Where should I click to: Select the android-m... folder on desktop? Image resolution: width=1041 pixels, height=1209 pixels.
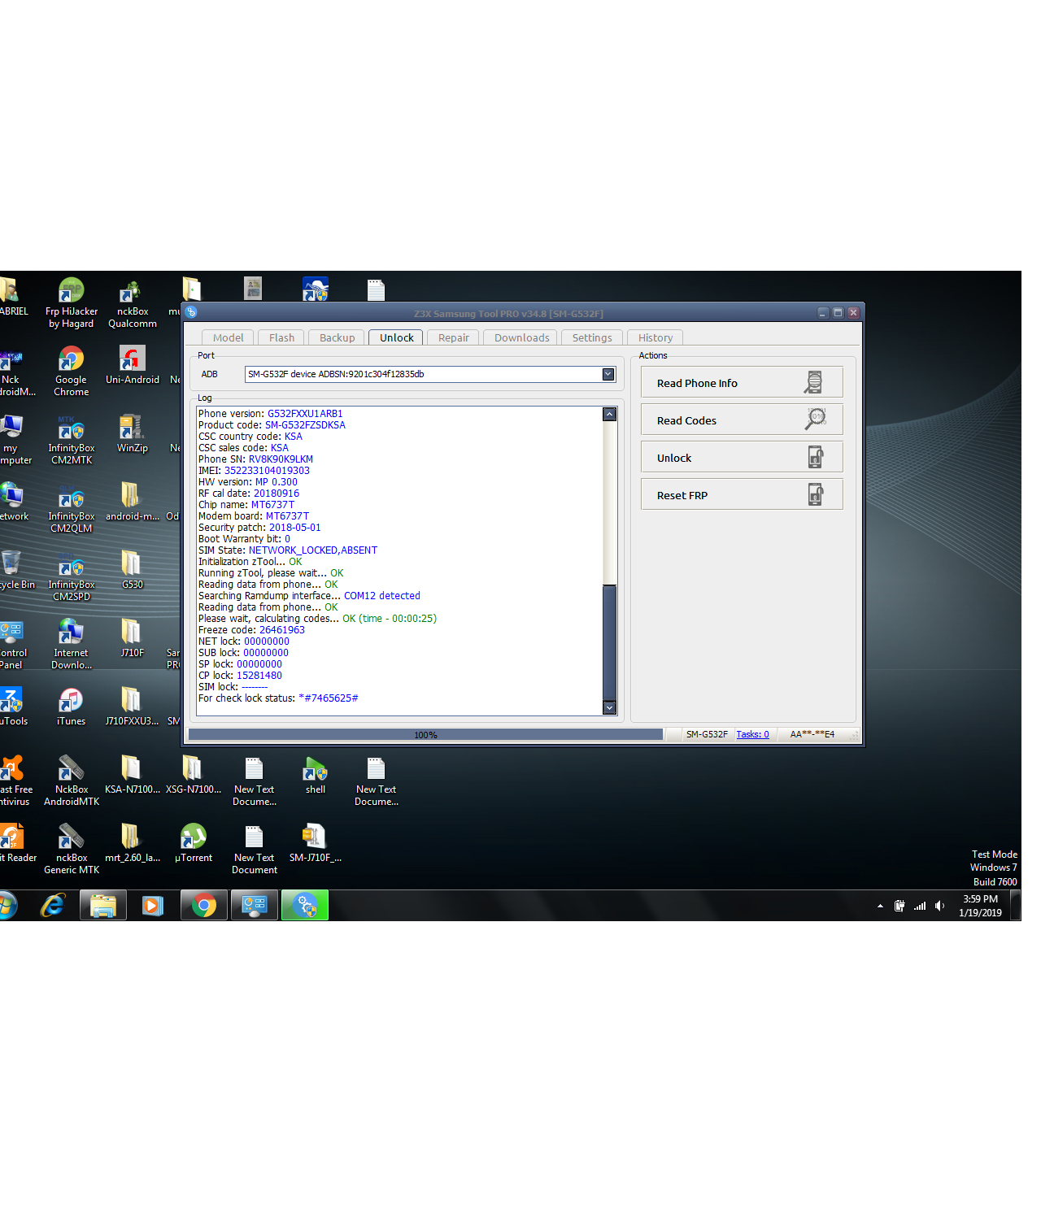pos(133,502)
